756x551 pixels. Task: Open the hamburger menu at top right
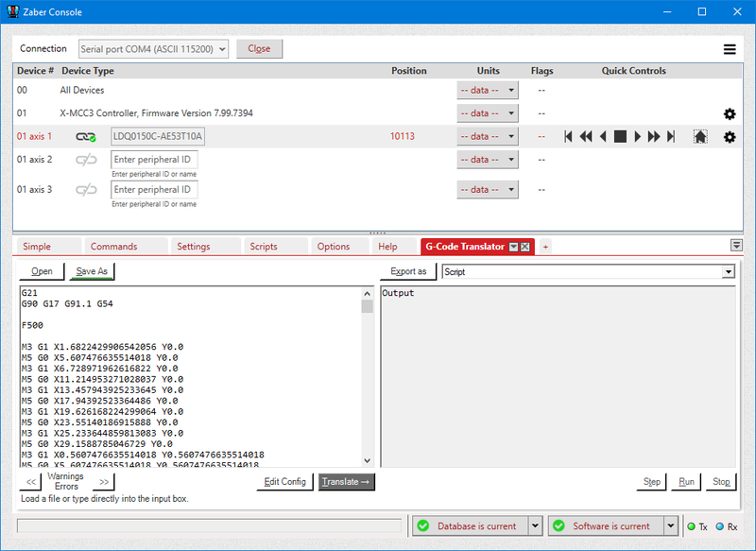coord(730,49)
